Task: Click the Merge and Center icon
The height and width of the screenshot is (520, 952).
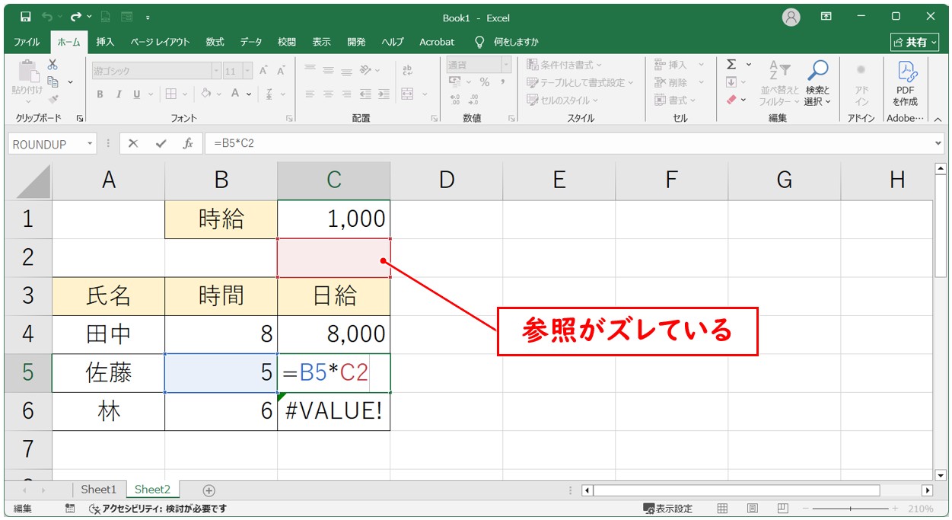Action: [407, 94]
